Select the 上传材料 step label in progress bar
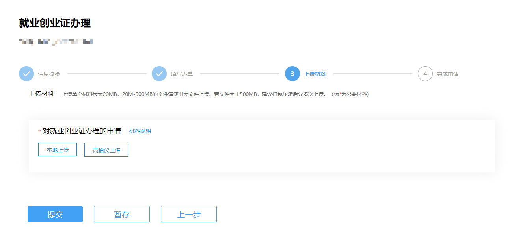The image size is (508, 248). pos(314,74)
